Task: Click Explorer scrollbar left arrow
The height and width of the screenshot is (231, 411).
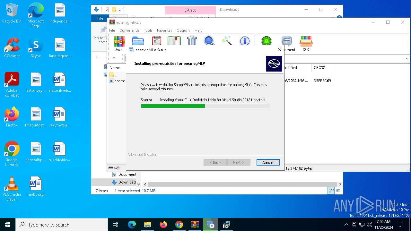Action: pos(145,184)
